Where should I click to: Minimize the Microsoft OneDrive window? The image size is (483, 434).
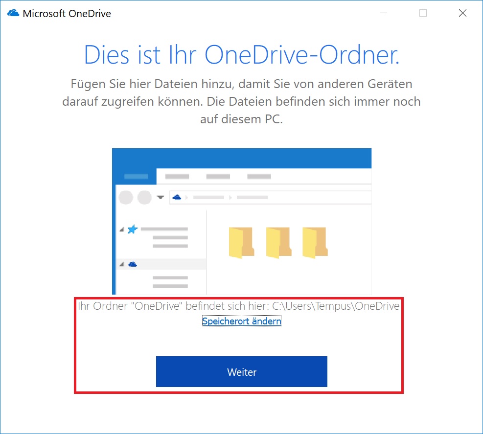(383, 13)
